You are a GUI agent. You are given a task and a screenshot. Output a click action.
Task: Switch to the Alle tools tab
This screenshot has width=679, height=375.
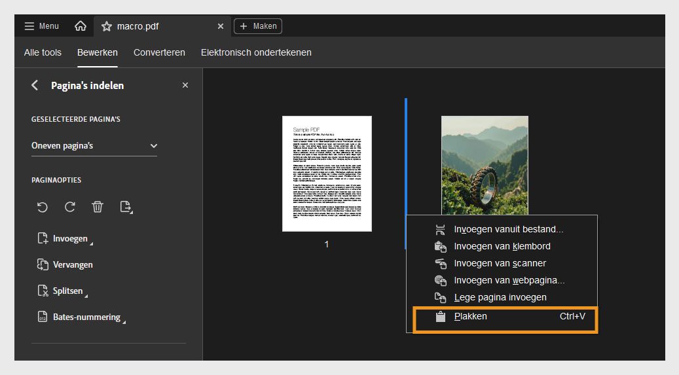click(x=43, y=52)
